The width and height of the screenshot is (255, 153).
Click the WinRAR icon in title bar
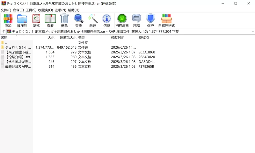(x=4, y=3)
